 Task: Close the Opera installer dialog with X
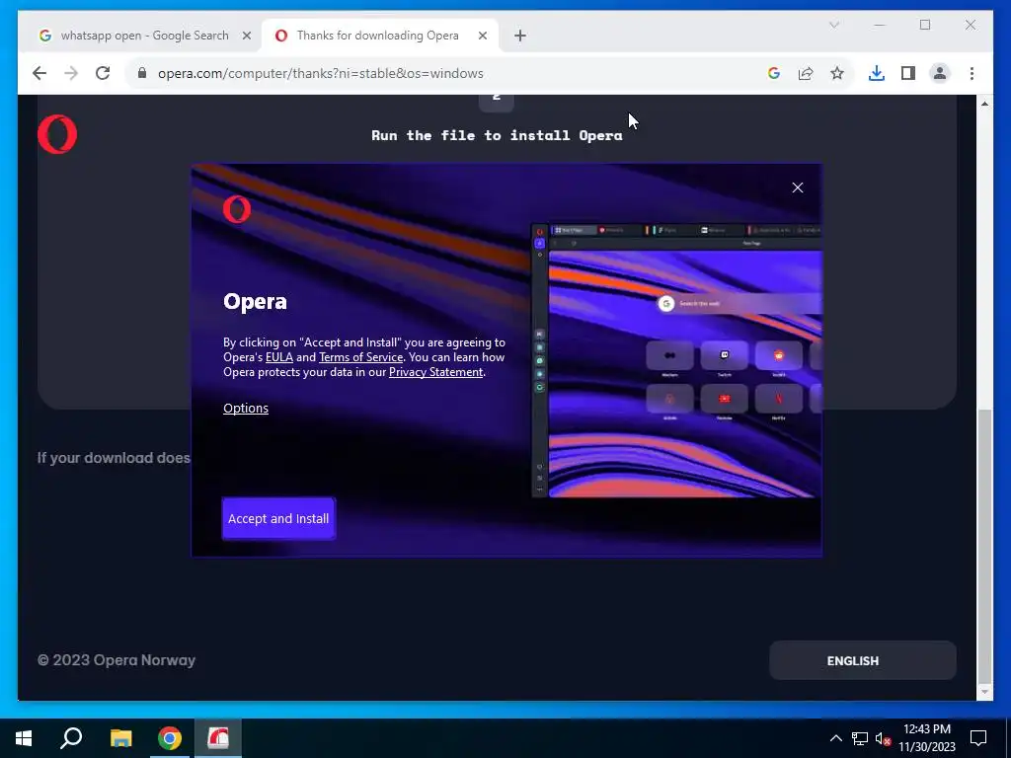[798, 188]
